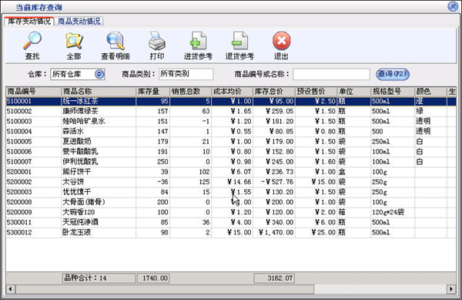Switch to 商品变动情况 tab

pos(79,22)
